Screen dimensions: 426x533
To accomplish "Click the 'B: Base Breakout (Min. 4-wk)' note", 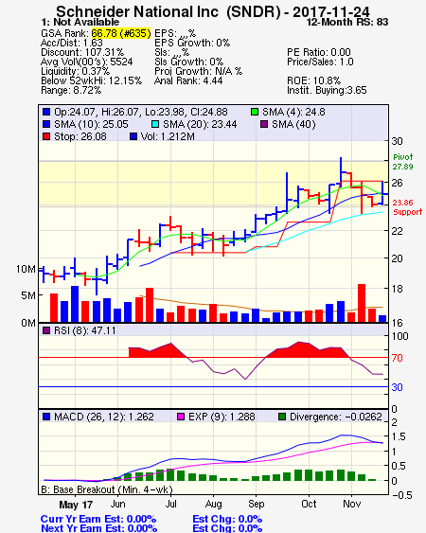I will (x=107, y=489).
